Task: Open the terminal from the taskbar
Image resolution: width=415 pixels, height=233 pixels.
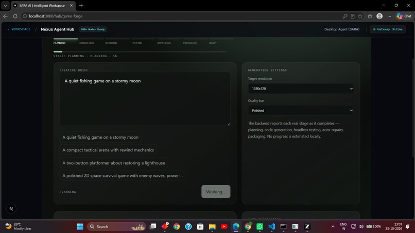Action: click(284, 227)
